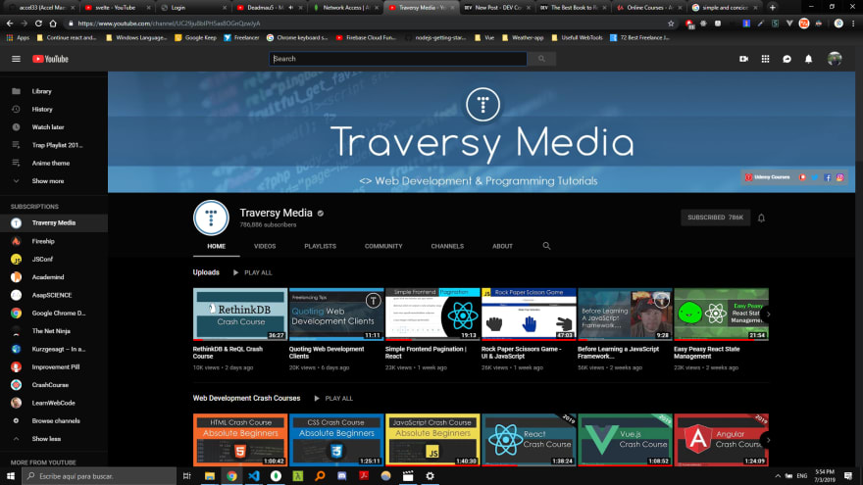Click the Subscribed 786K button
Screen dimensions: 863x485
click(x=715, y=218)
